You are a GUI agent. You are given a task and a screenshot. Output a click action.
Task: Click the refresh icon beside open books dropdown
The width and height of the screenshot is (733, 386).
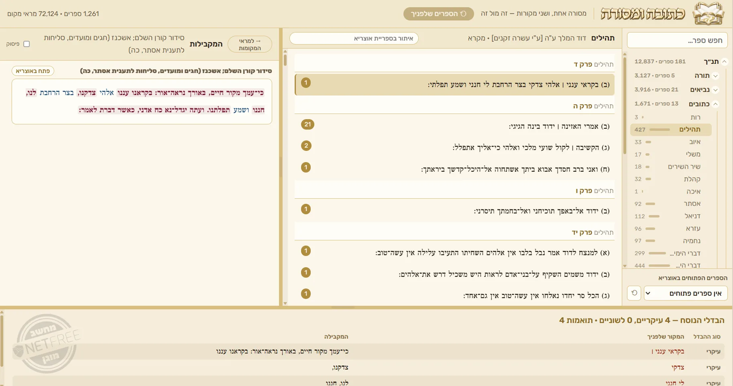coord(634,293)
